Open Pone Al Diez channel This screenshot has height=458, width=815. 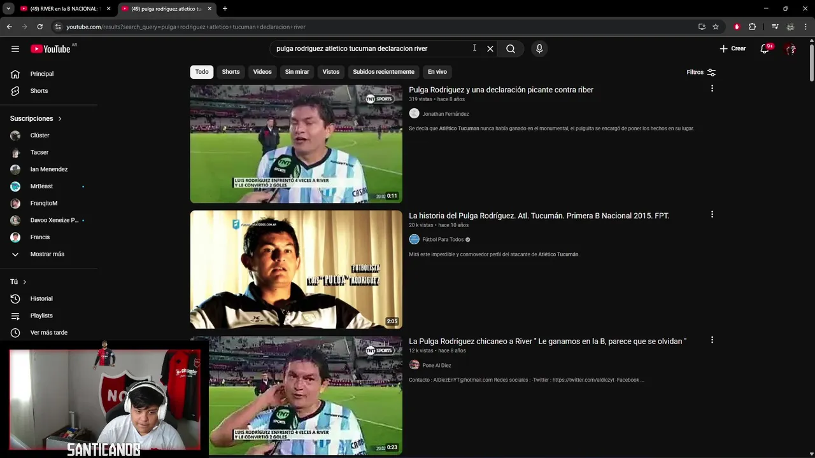[x=437, y=366]
